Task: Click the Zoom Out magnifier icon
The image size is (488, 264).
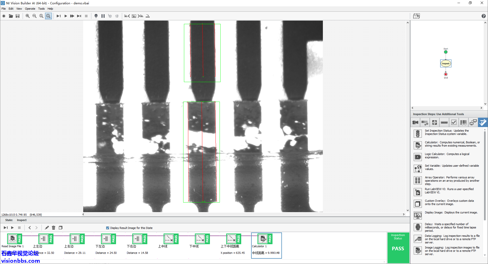Action: click(x=34, y=16)
